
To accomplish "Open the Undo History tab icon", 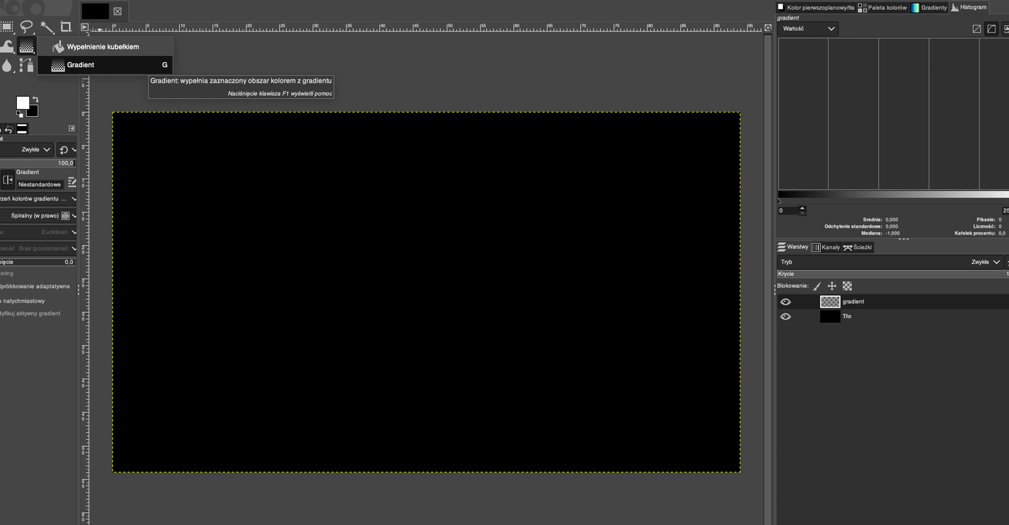I will click(8, 129).
